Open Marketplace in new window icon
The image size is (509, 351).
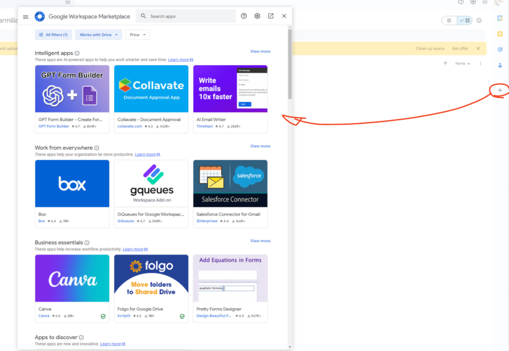[270, 16]
